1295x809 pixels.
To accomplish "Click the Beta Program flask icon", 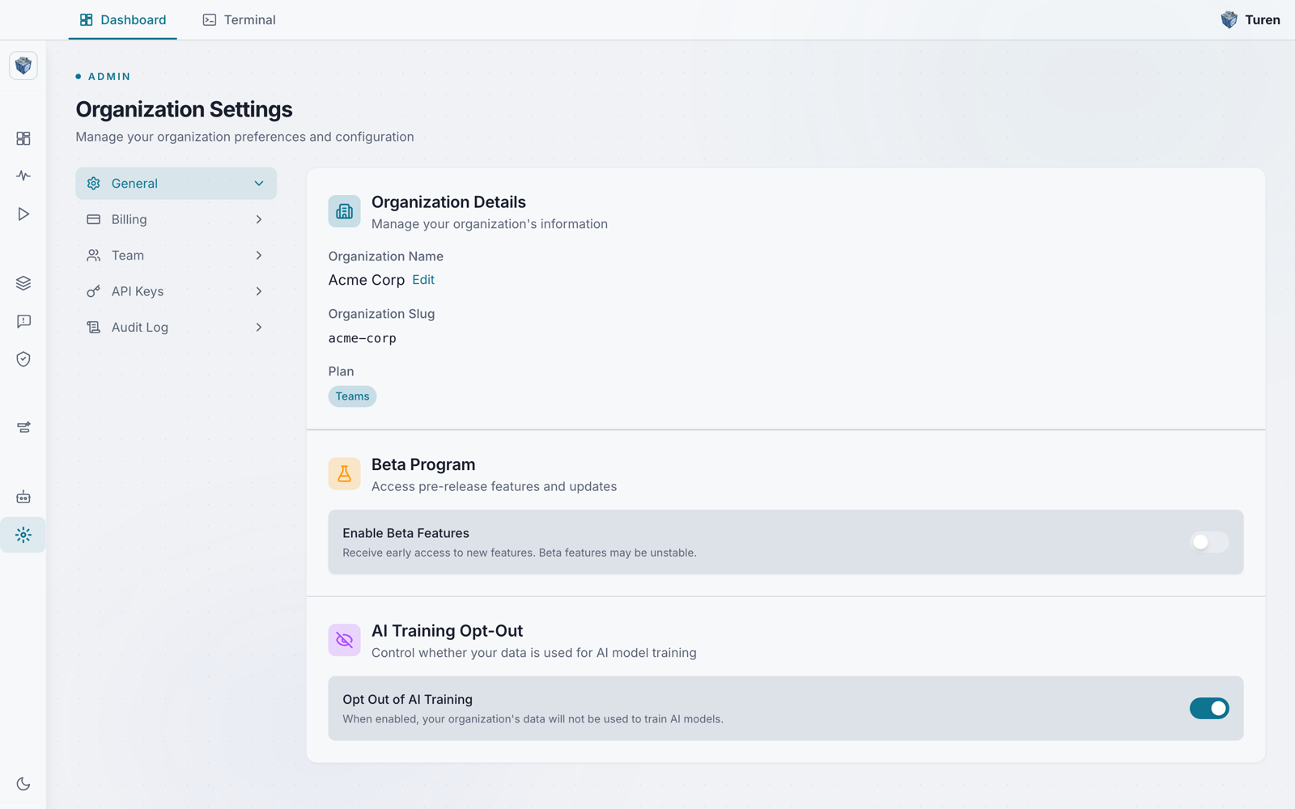I will pyautogui.click(x=344, y=474).
